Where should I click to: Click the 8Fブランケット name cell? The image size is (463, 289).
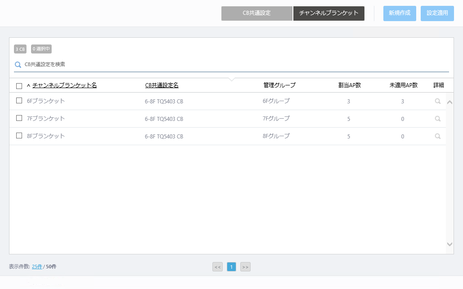(x=46, y=136)
